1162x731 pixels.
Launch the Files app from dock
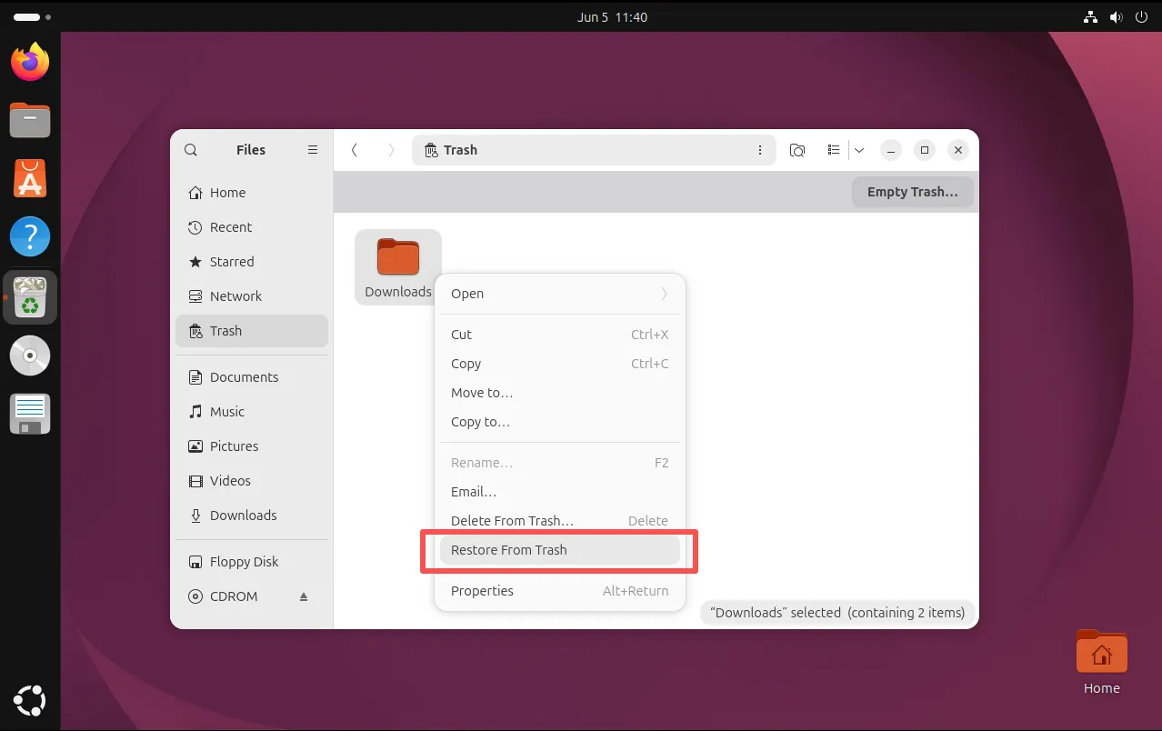pos(30,120)
